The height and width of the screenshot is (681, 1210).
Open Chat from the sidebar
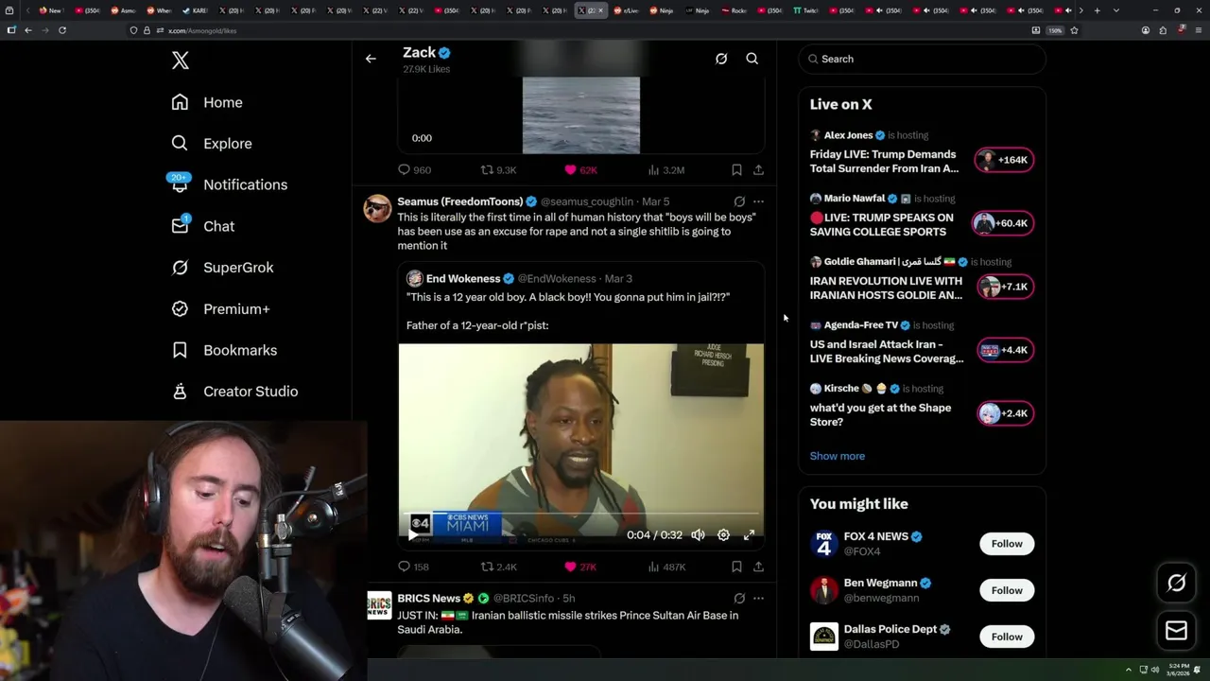(202, 226)
